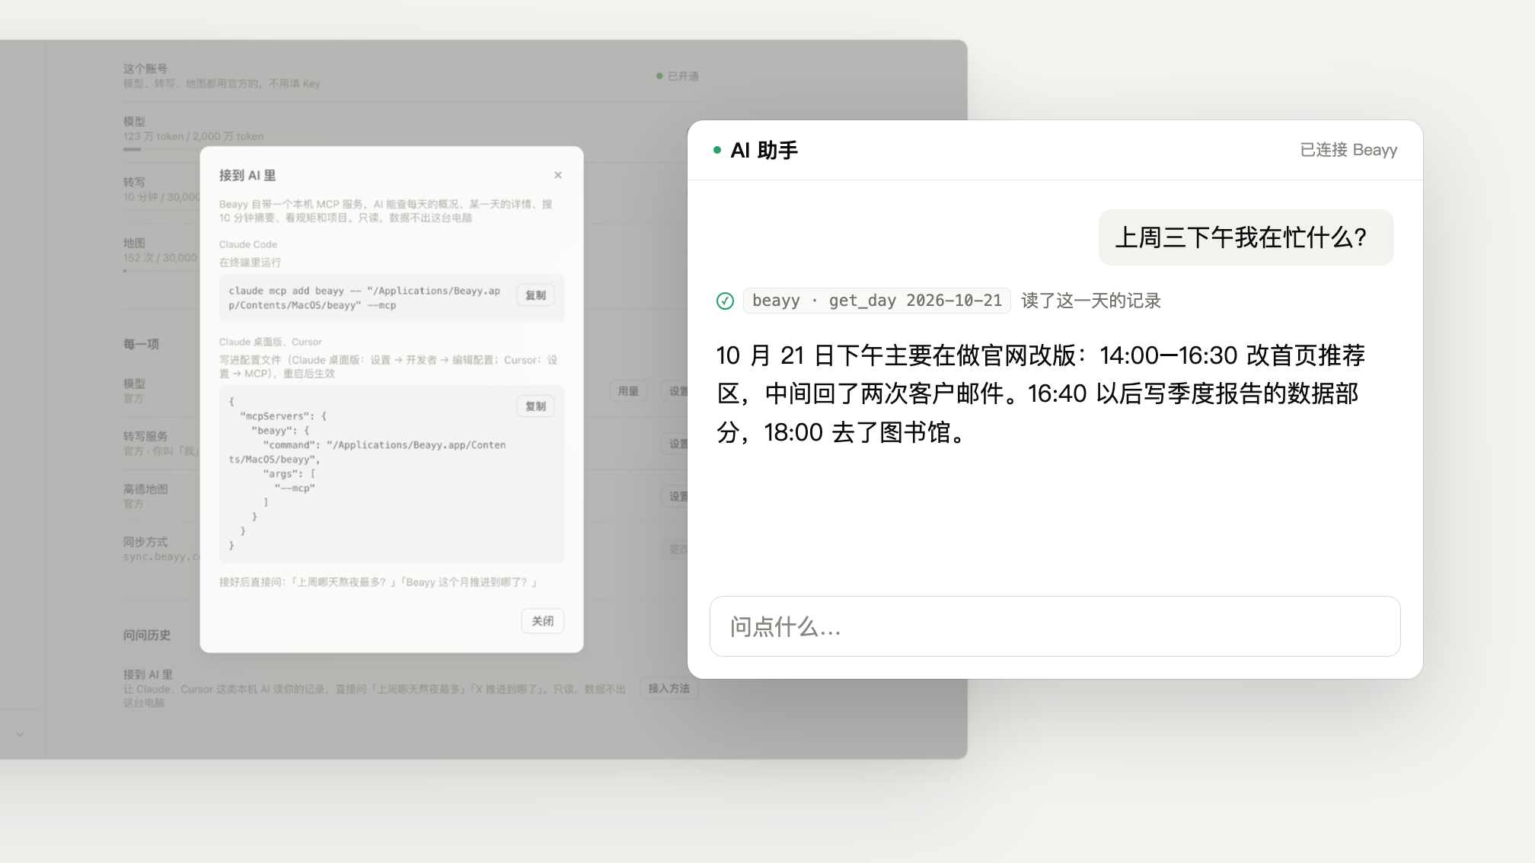Click the 读了这一天的记录 label

(1090, 301)
